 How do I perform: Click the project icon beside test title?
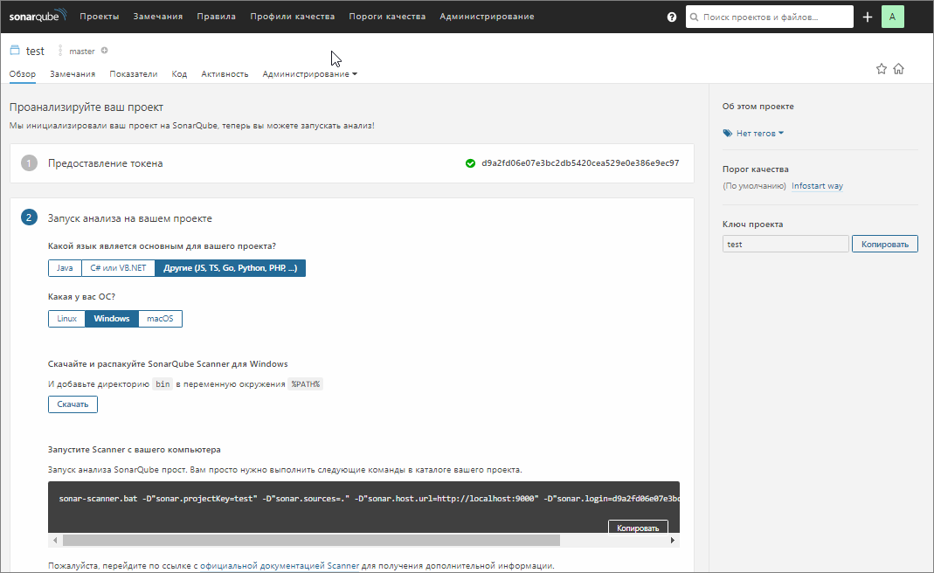pos(15,51)
